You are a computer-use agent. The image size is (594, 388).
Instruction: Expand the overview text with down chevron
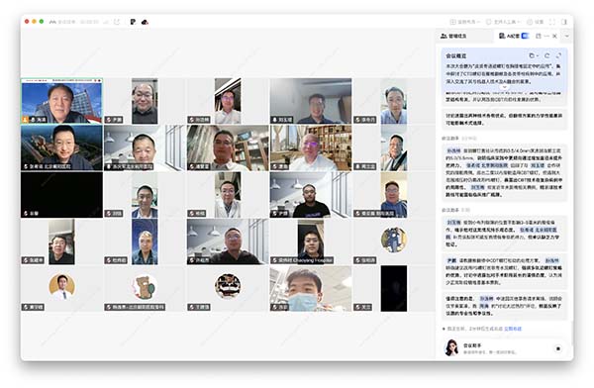pos(504,87)
